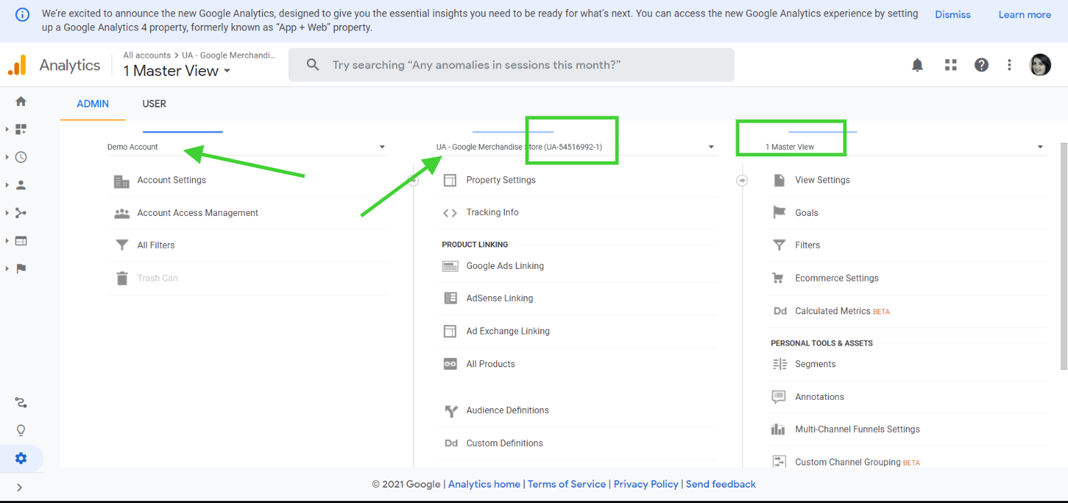Click the Send feedback link
The height and width of the screenshot is (503, 1068).
[721, 484]
